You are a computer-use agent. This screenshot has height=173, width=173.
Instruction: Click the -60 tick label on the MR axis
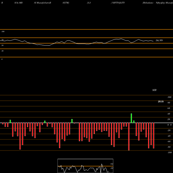click(169, 142)
